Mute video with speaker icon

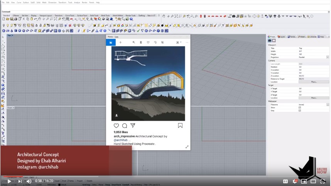(x=29, y=181)
